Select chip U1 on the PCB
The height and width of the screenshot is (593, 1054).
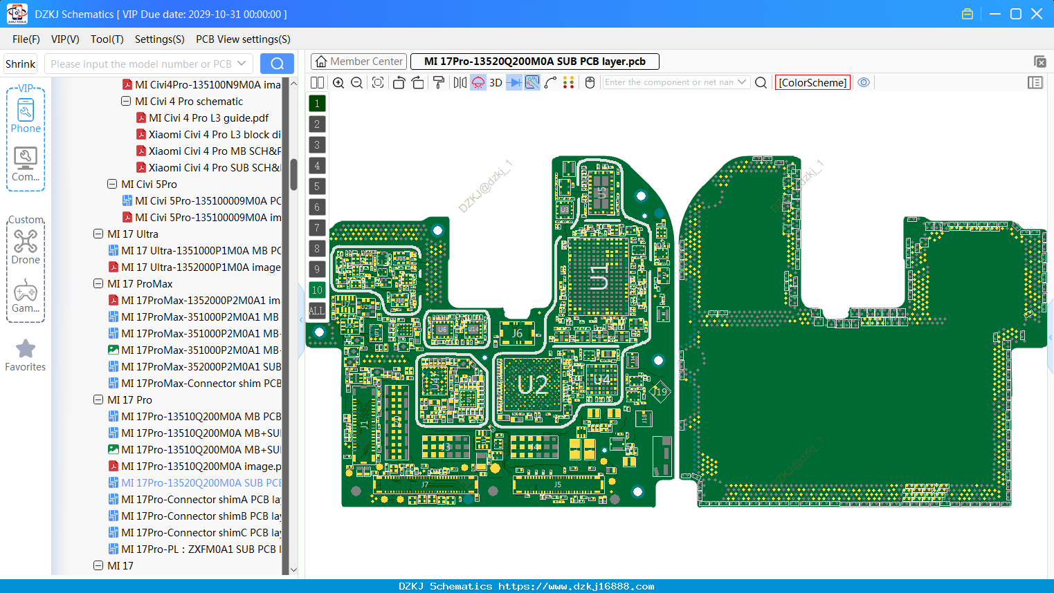point(599,276)
